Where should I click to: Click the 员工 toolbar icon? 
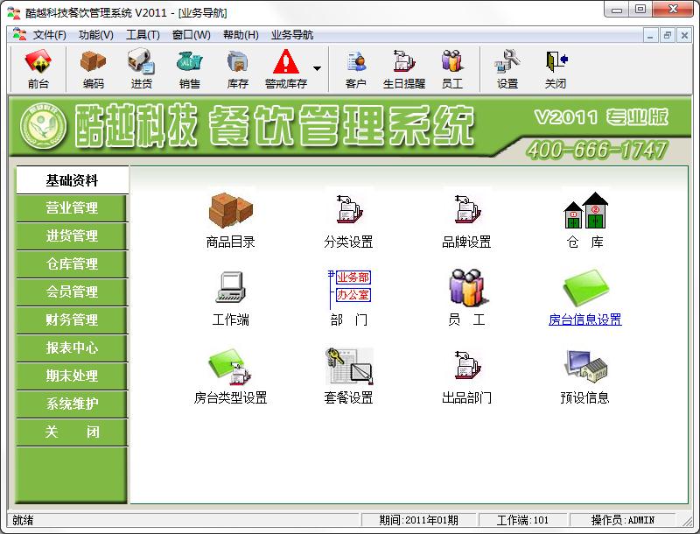[452, 69]
